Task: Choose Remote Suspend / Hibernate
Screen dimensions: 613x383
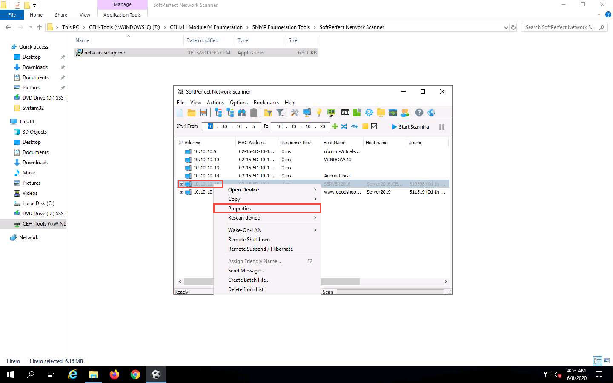Action: pyautogui.click(x=267, y=249)
